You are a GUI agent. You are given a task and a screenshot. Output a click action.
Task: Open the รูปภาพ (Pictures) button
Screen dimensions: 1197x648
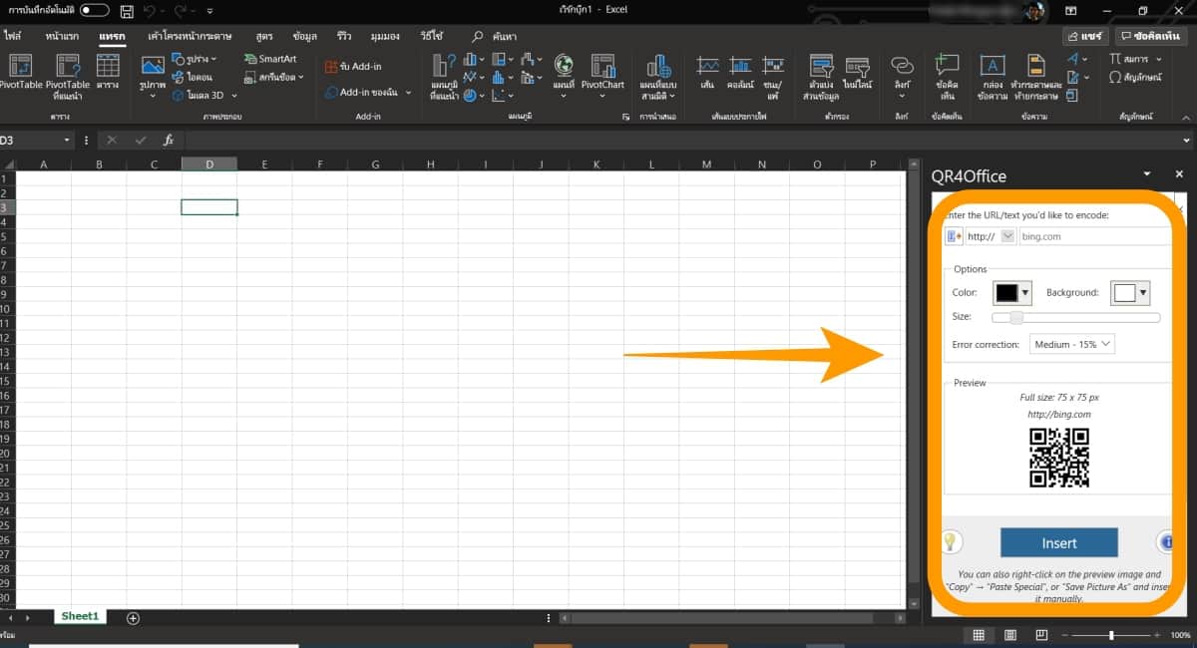tap(153, 75)
